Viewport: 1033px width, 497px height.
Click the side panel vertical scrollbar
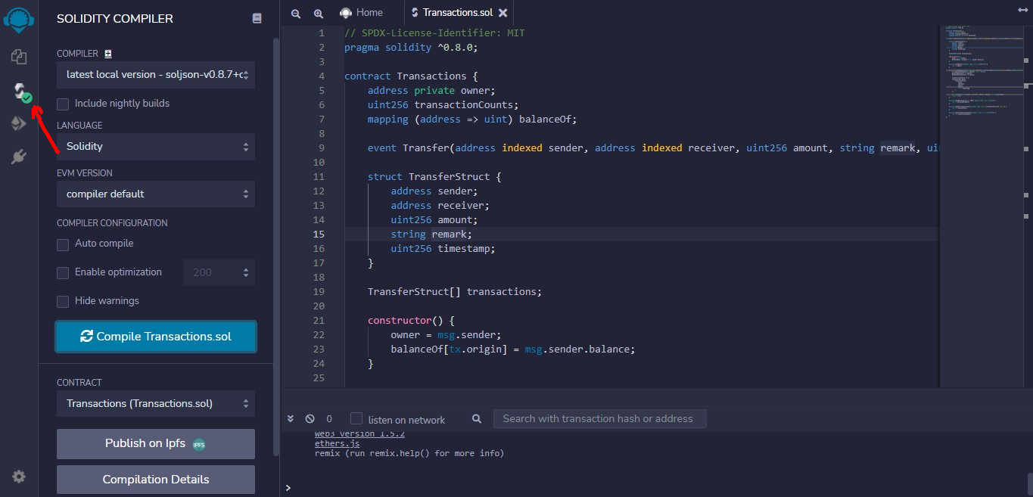(x=276, y=246)
